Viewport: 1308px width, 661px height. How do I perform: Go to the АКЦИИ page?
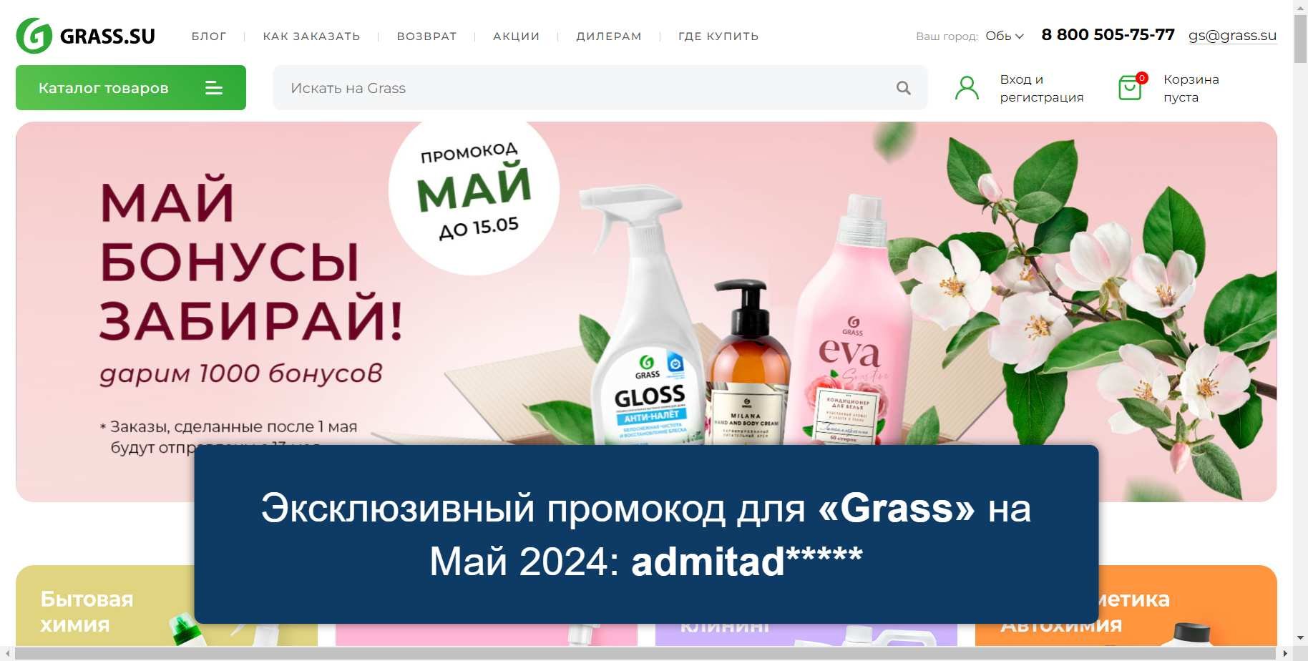click(x=517, y=36)
